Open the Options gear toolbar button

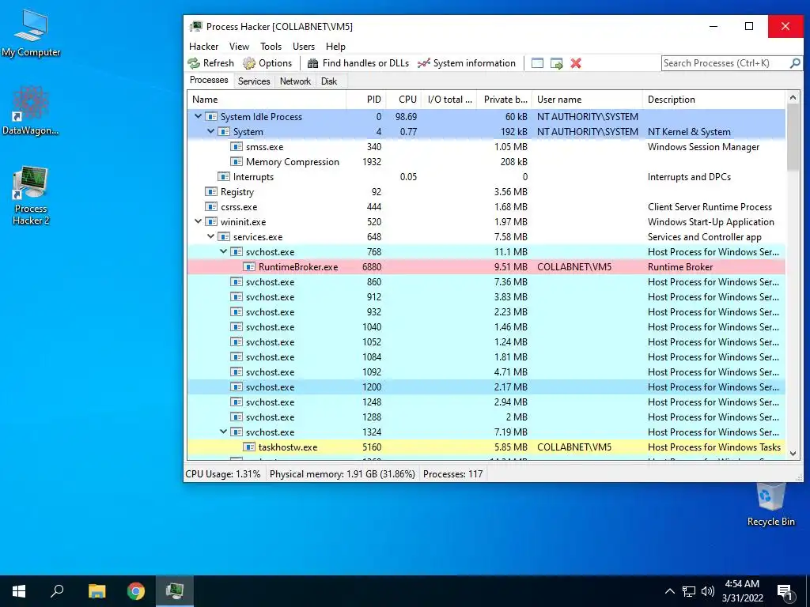pyautogui.click(x=267, y=63)
